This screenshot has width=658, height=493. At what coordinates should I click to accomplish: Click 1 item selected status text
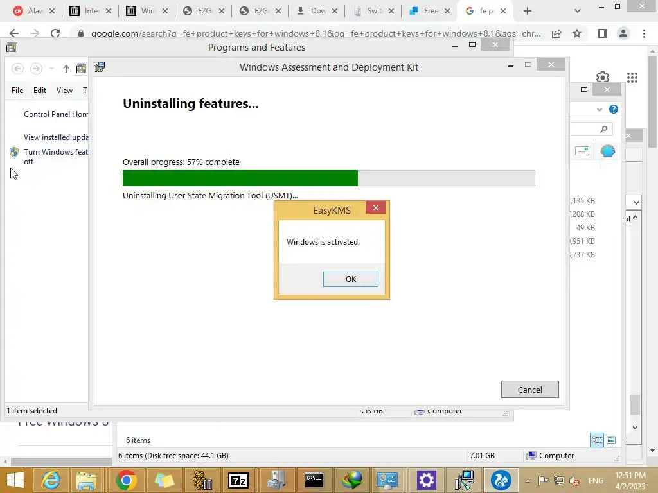(x=32, y=411)
